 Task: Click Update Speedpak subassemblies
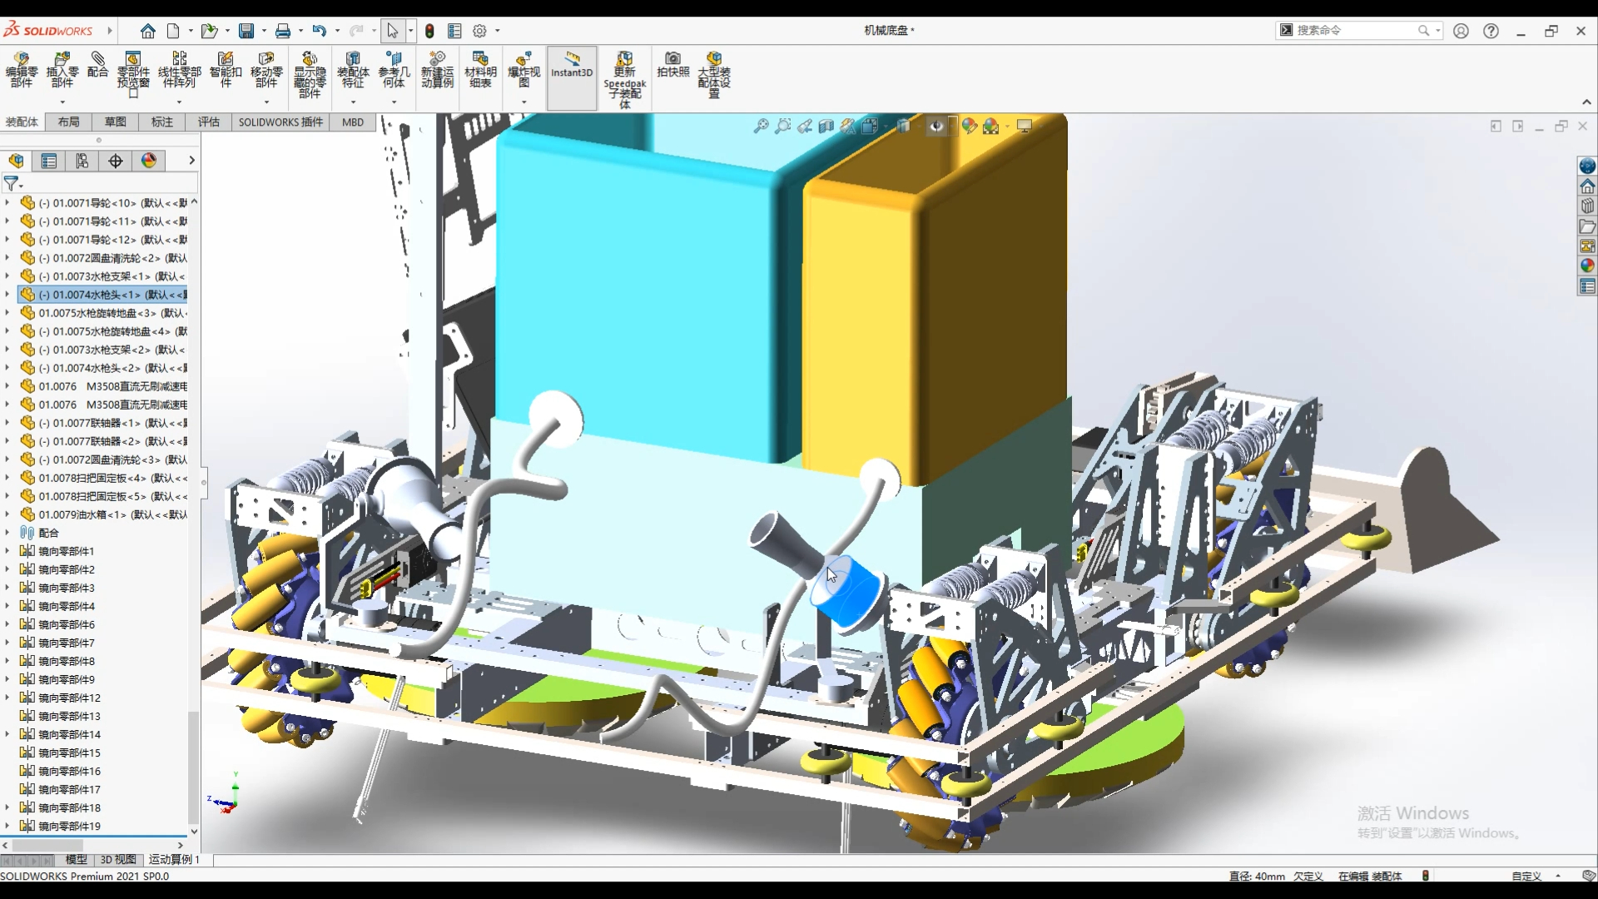pyautogui.click(x=625, y=79)
